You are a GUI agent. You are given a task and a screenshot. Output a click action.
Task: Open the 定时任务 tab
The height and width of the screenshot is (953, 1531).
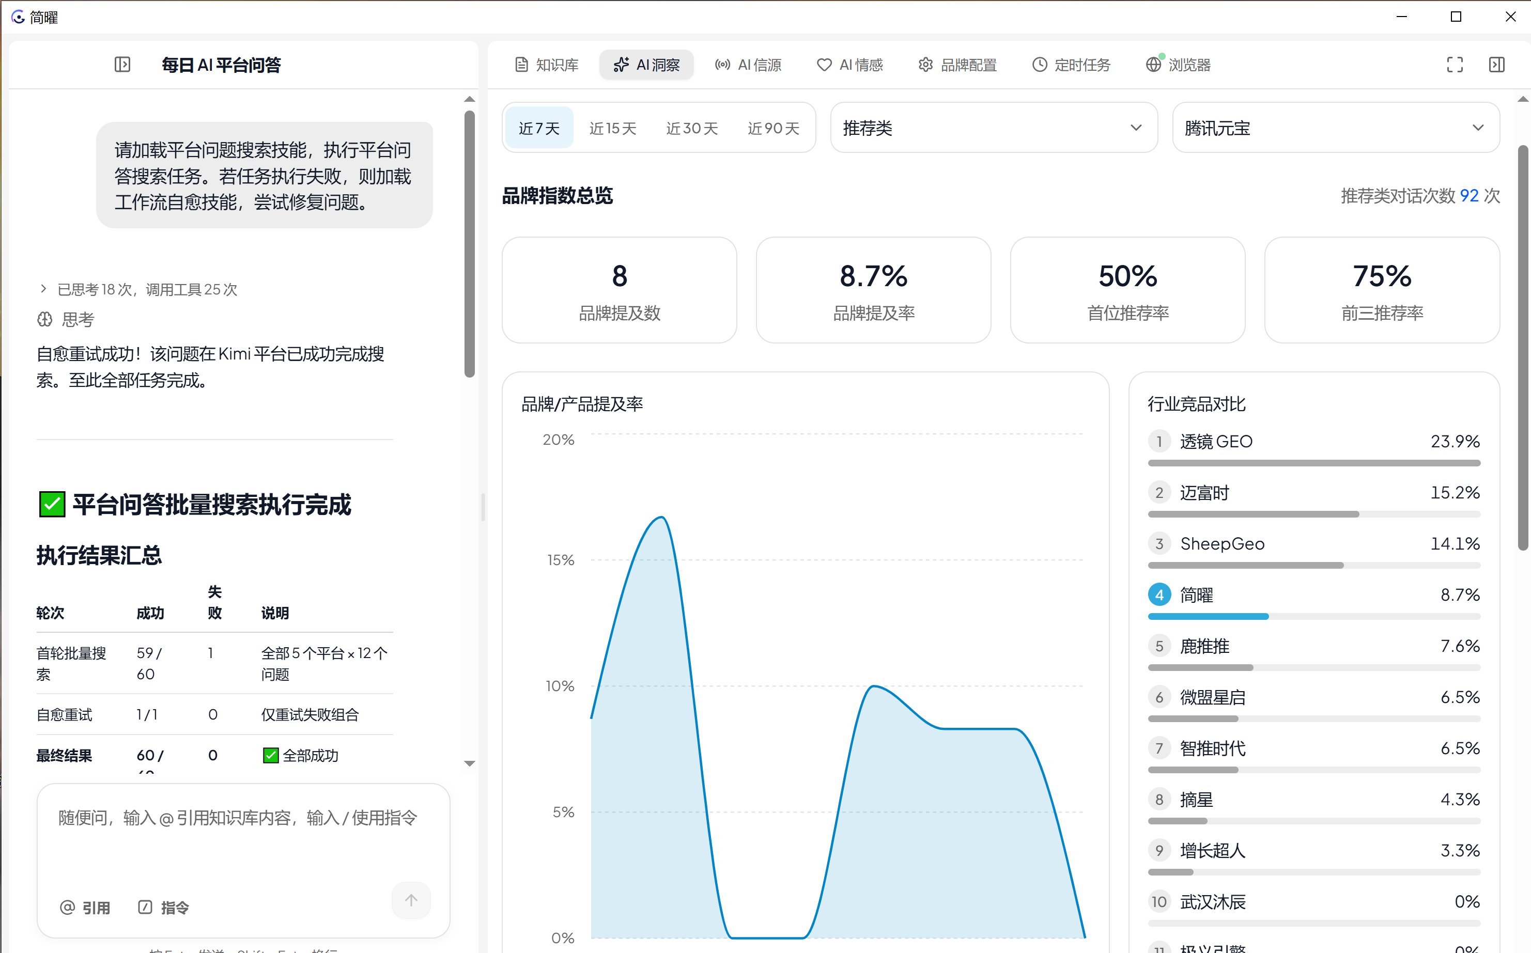click(1072, 64)
